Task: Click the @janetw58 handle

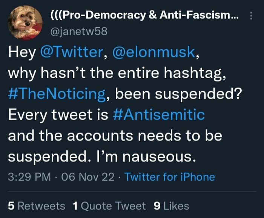Action: pos(79,32)
